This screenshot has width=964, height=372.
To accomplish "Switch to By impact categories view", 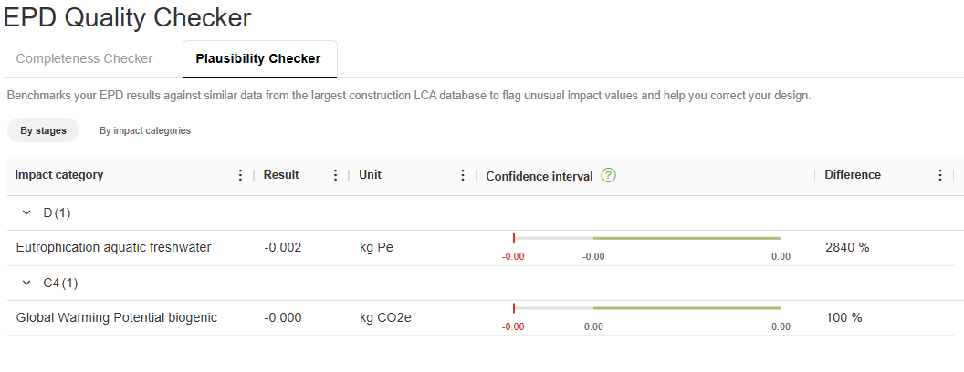I will (x=145, y=130).
